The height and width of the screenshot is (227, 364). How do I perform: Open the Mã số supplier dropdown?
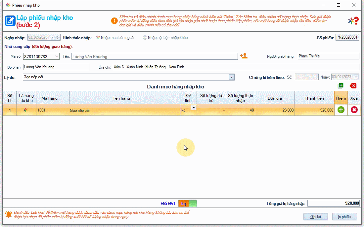click(x=56, y=56)
